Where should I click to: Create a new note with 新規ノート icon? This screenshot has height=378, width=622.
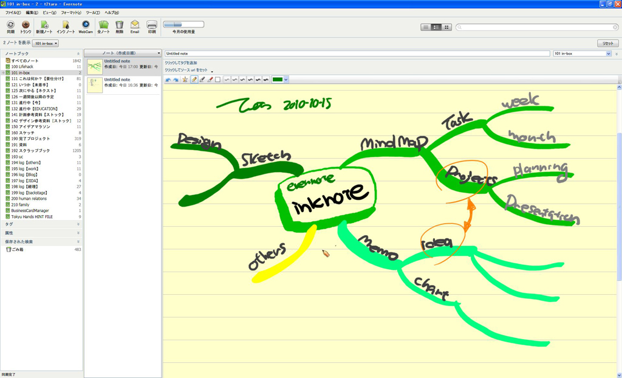44,26
